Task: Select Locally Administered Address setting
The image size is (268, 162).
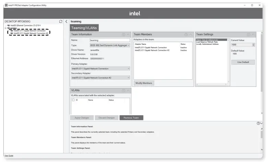Action: (207, 44)
